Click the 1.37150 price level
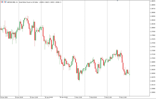 153,54
